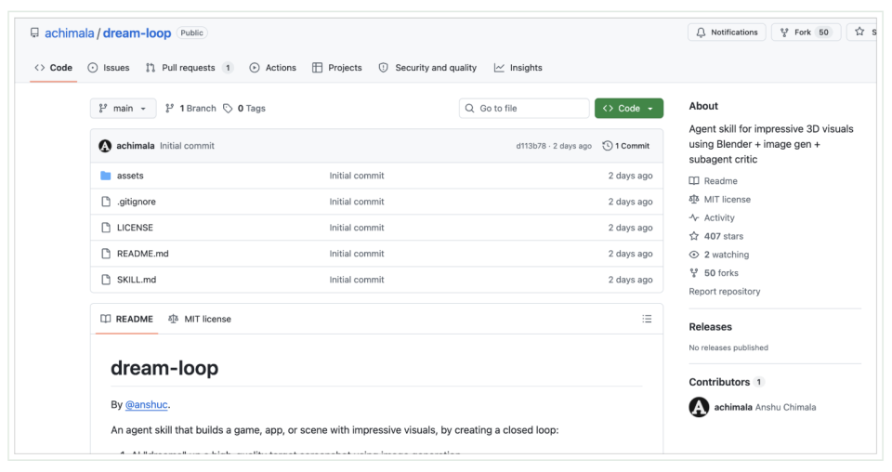Fork the repository

806,33
